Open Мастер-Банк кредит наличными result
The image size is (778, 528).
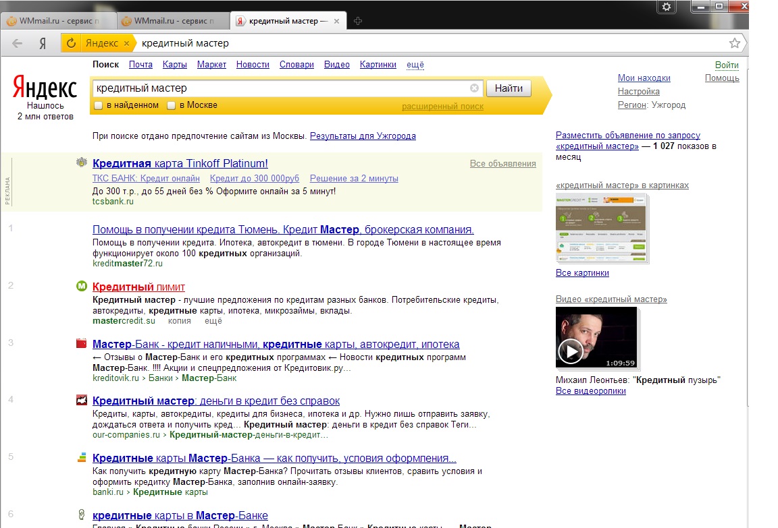click(x=276, y=344)
